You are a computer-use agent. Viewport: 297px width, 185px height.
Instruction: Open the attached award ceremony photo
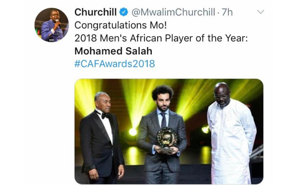169,131
